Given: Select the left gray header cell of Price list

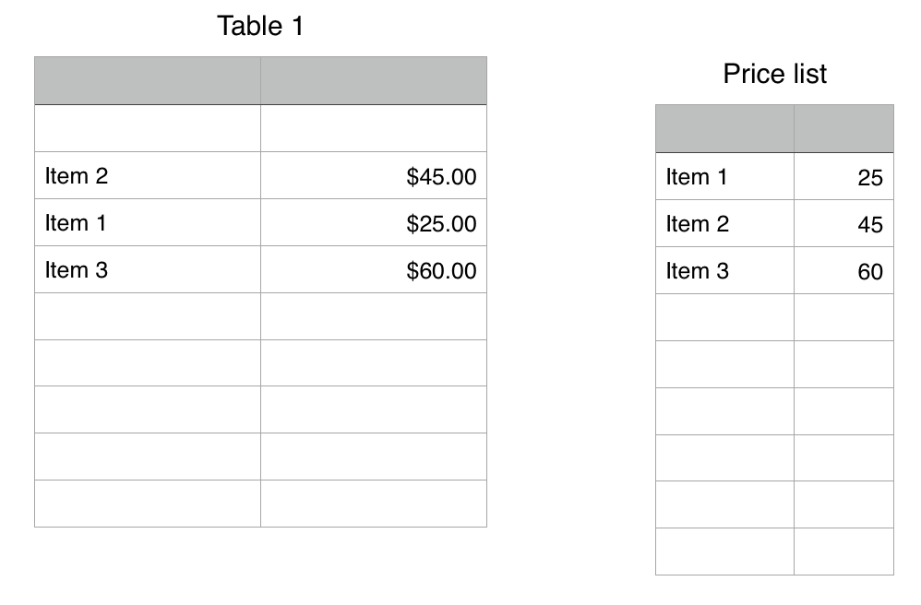Looking at the screenshot, I should [x=724, y=128].
